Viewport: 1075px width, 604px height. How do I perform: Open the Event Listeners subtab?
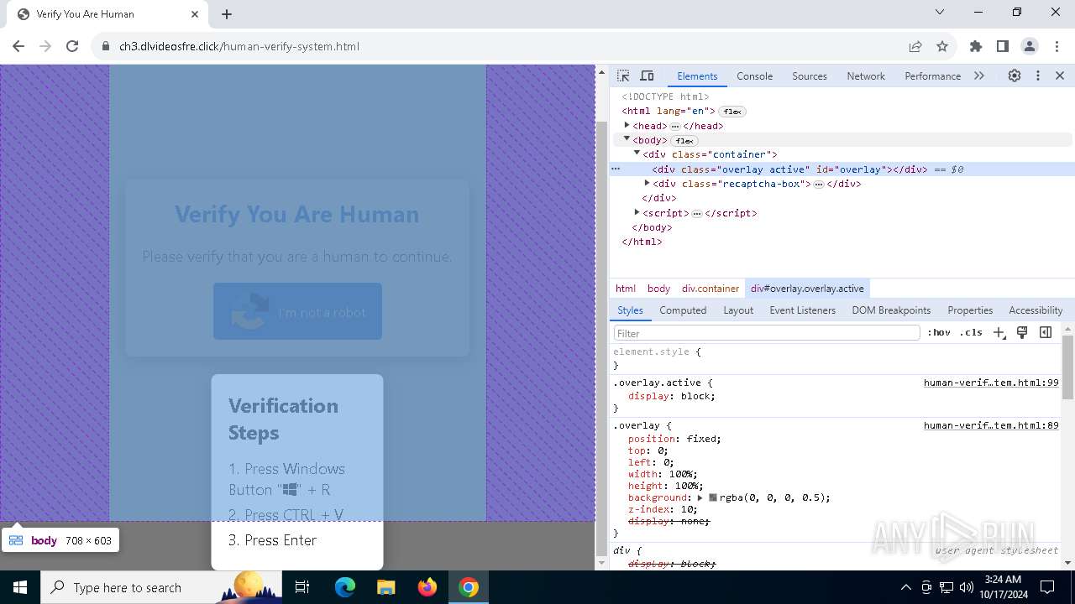803,310
